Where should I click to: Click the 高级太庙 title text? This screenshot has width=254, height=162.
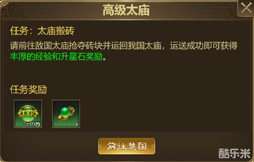tap(126, 10)
